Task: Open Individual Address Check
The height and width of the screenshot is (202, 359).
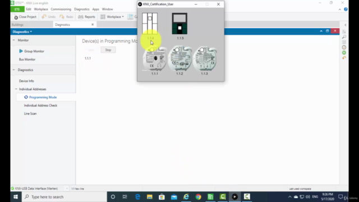Action: click(40, 105)
